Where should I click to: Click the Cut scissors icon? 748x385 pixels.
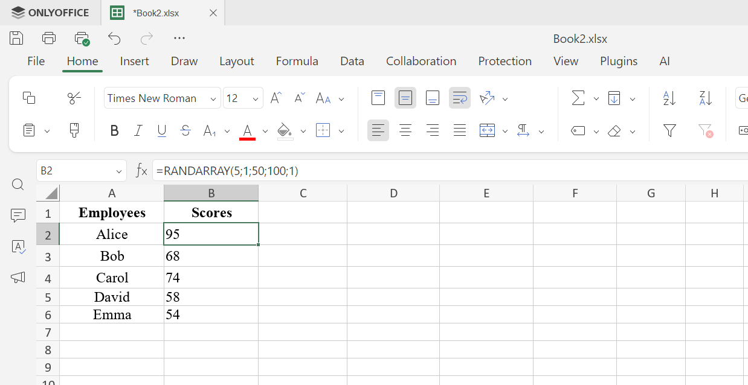tap(74, 98)
